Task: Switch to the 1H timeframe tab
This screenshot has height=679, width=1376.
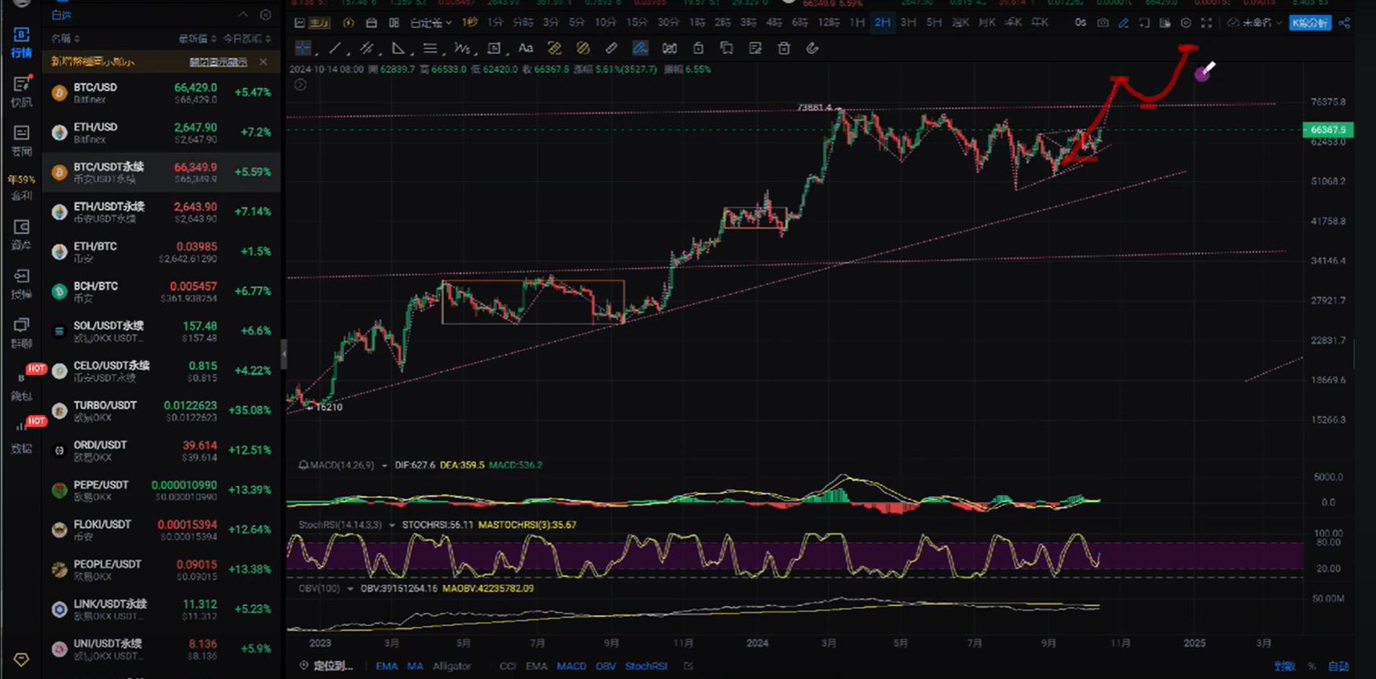Action: pos(857,23)
